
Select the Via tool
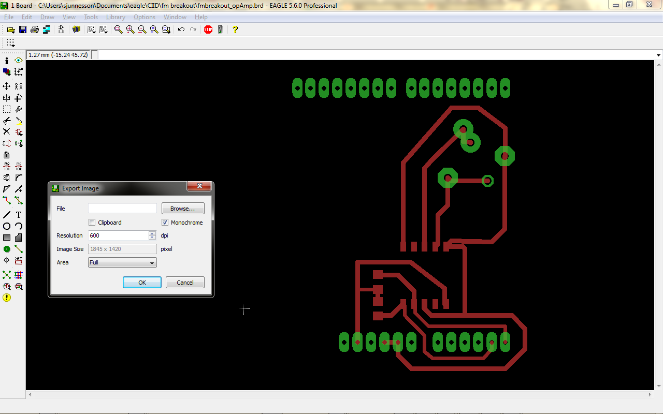(x=7, y=249)
